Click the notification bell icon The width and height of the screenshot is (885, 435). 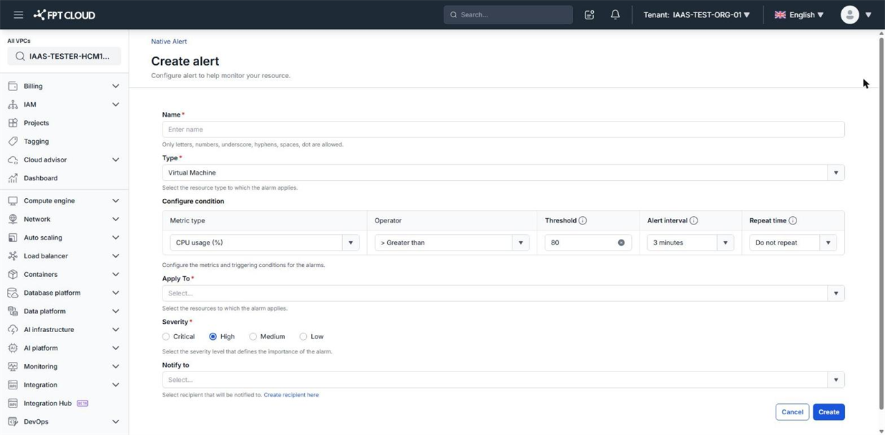[615, 14]
